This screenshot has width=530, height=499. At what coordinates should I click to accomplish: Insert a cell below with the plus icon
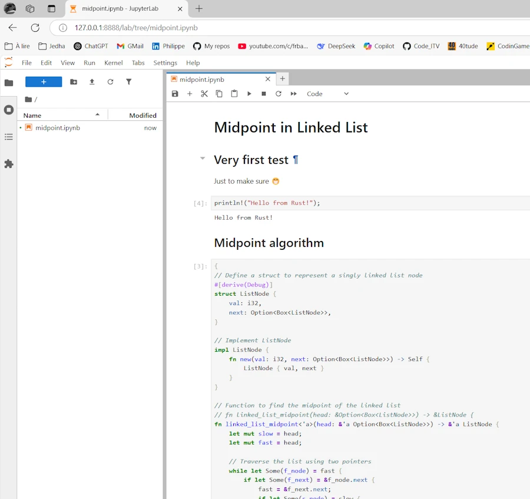pyautogui.click(x=190, y=94)
